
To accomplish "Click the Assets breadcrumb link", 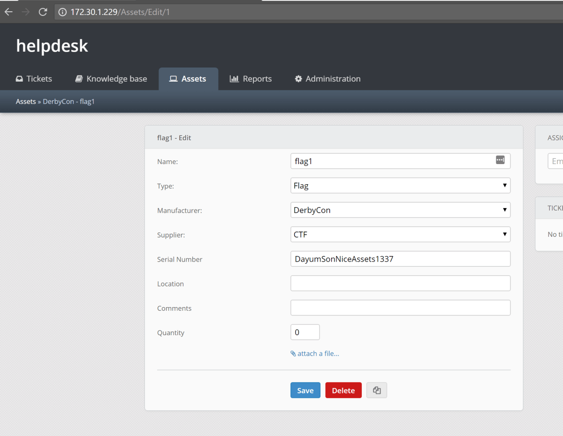I will pyautogui.click(x=26, y=101).
